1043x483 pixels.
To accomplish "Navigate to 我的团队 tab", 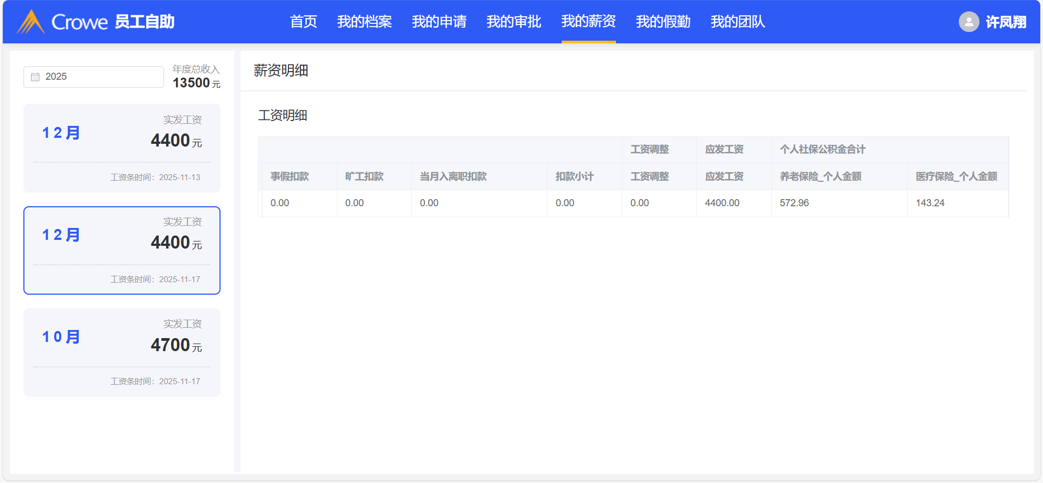I will point(738,22).
